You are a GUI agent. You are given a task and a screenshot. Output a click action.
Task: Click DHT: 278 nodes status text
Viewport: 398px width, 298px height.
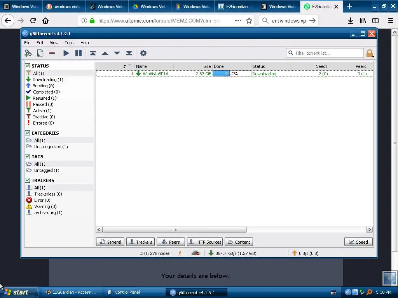click(x=155, y=253)
